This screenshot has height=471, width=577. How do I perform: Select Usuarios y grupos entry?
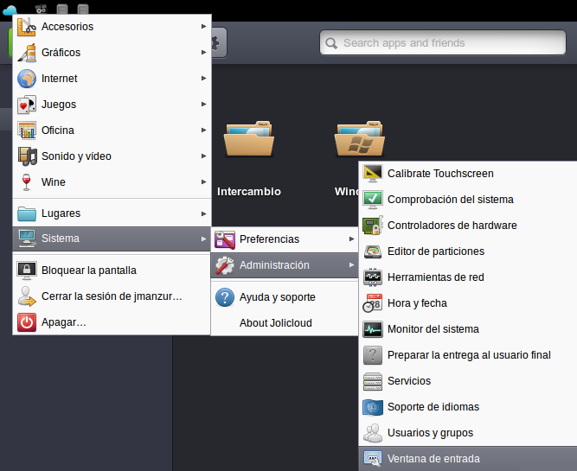pos(468,433)
